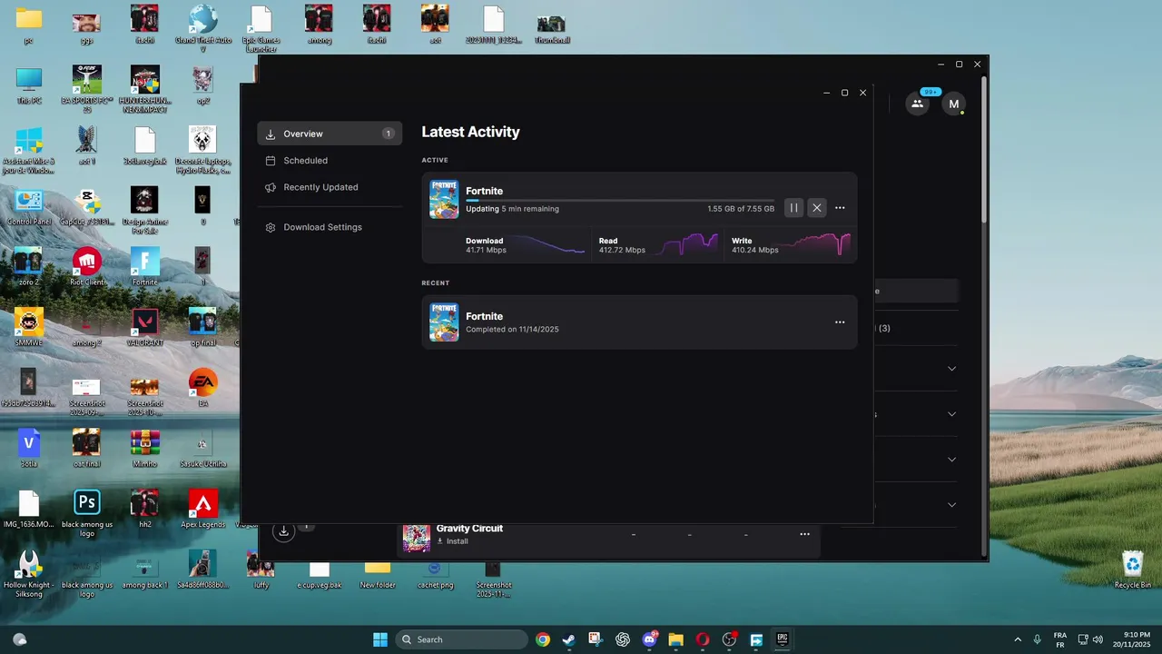Select the Photoshop 'black among us logo' file
1162x654 pixels.
[x=87, y=513]
